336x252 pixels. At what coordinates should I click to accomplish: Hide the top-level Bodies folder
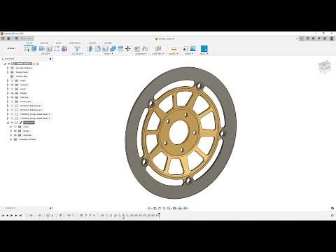pos(12,93)
